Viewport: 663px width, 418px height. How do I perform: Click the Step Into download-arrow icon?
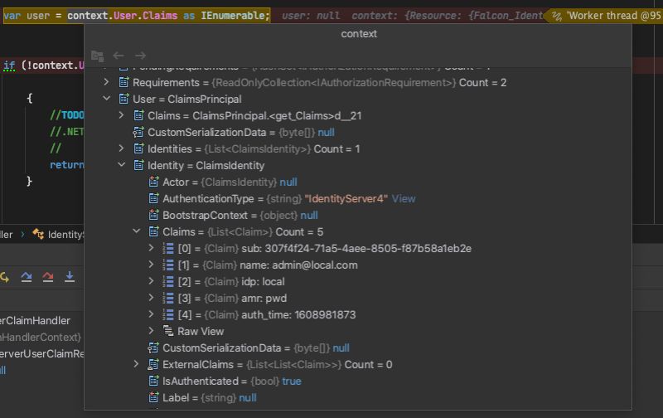[70, 277]
